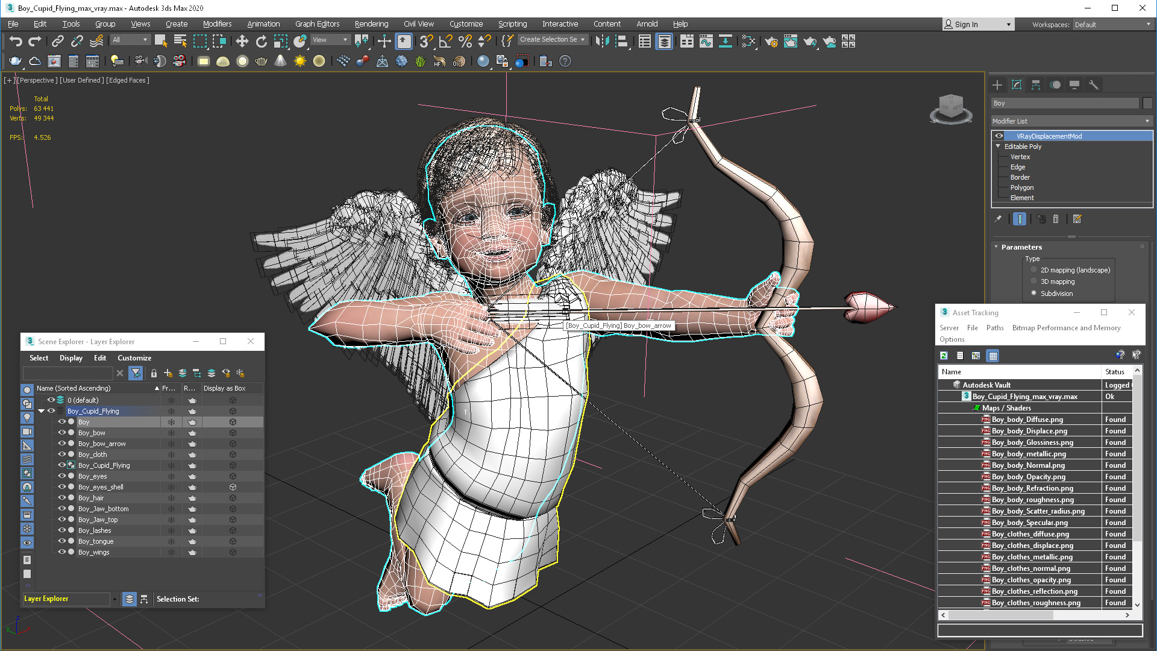
Task: Click the lock icon in Layer Explorer toolbar
Action: point(154,373)
